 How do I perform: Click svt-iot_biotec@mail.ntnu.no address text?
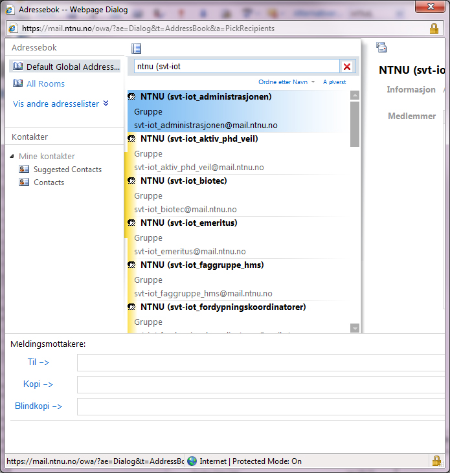pos(185,210)
